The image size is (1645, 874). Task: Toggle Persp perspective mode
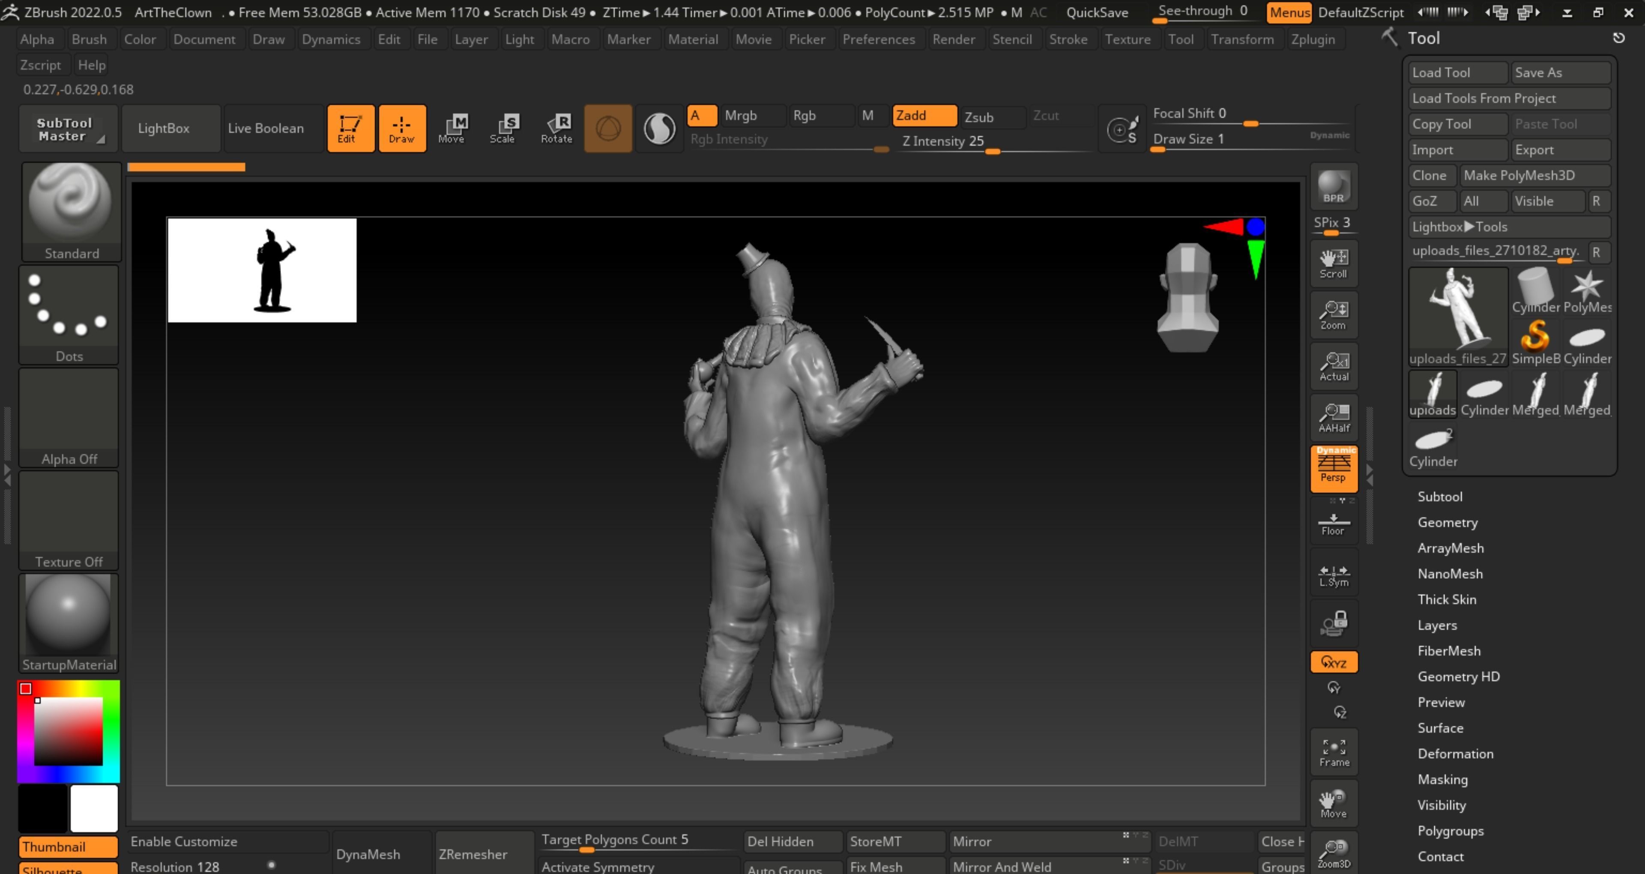[x=1334, y=469]
